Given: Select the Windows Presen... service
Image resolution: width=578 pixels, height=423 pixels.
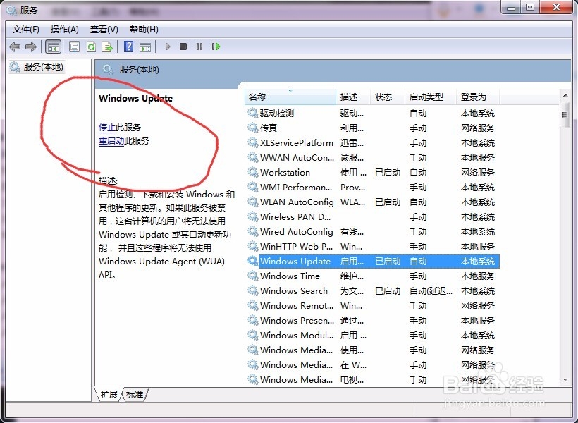Looking at the screenshot, I should click(x=372, y=321).
